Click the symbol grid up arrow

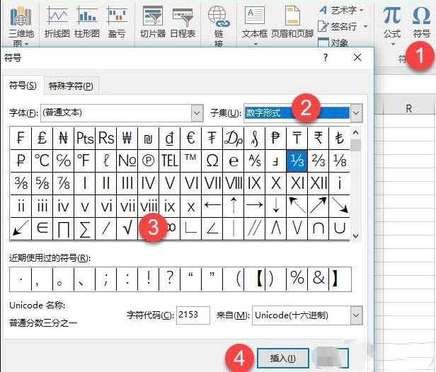(355, 132)
